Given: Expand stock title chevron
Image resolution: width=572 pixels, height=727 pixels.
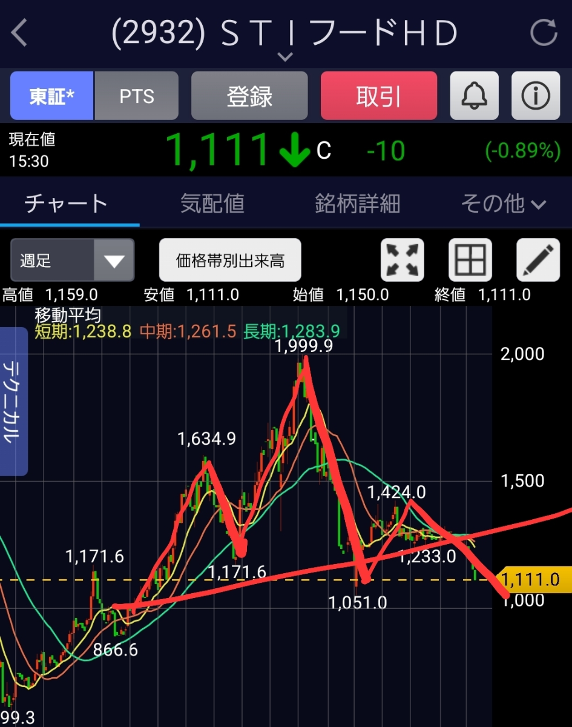Looking at the screenshot, I should [x=285, y=57].
